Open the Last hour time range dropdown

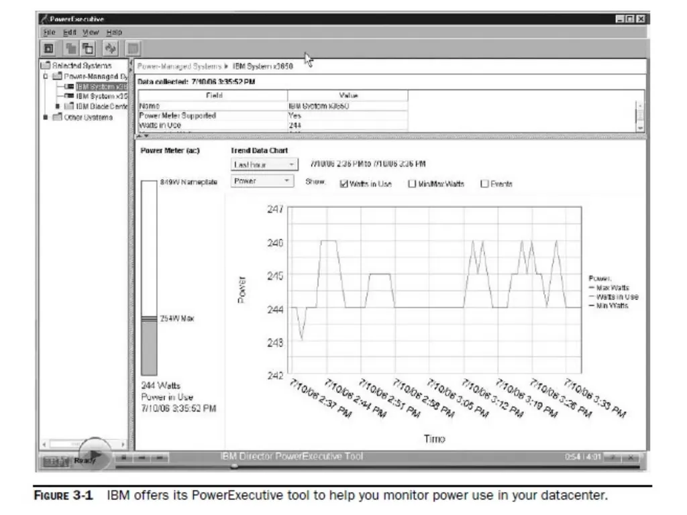pyautogui.click(x=264, y=165)
